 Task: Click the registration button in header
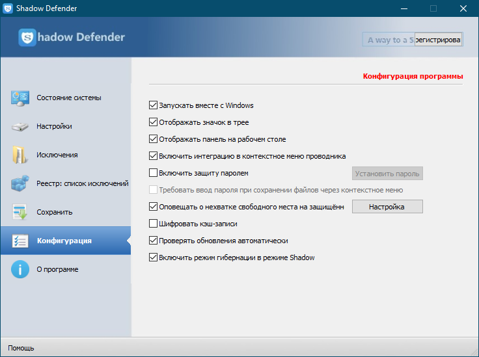pyautogui.click(x=438, y=40)
